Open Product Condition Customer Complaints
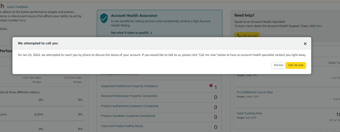This screenshot has height=132, width=340. pyautogui.click(x=128, y=116)
